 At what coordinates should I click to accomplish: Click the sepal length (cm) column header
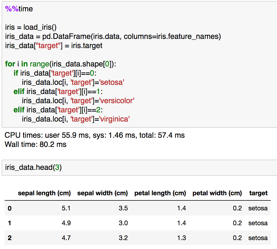[x=44, y=193]
